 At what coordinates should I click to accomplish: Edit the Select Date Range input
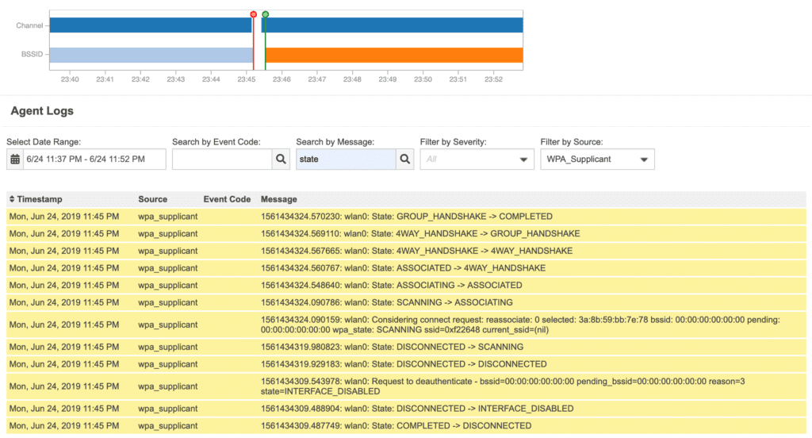[x=94, y=159]
